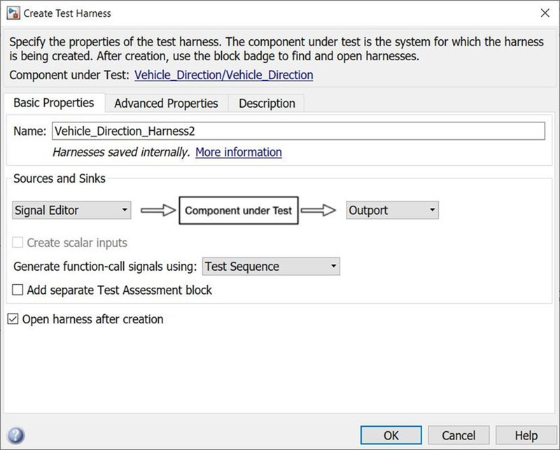
Task: Click the arrow leading to Outport
Action: click(x=318, y=210)
